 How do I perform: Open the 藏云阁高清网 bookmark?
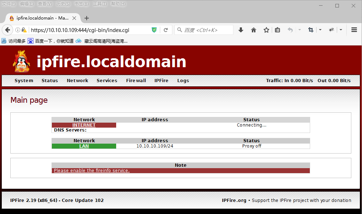[102, 41]
